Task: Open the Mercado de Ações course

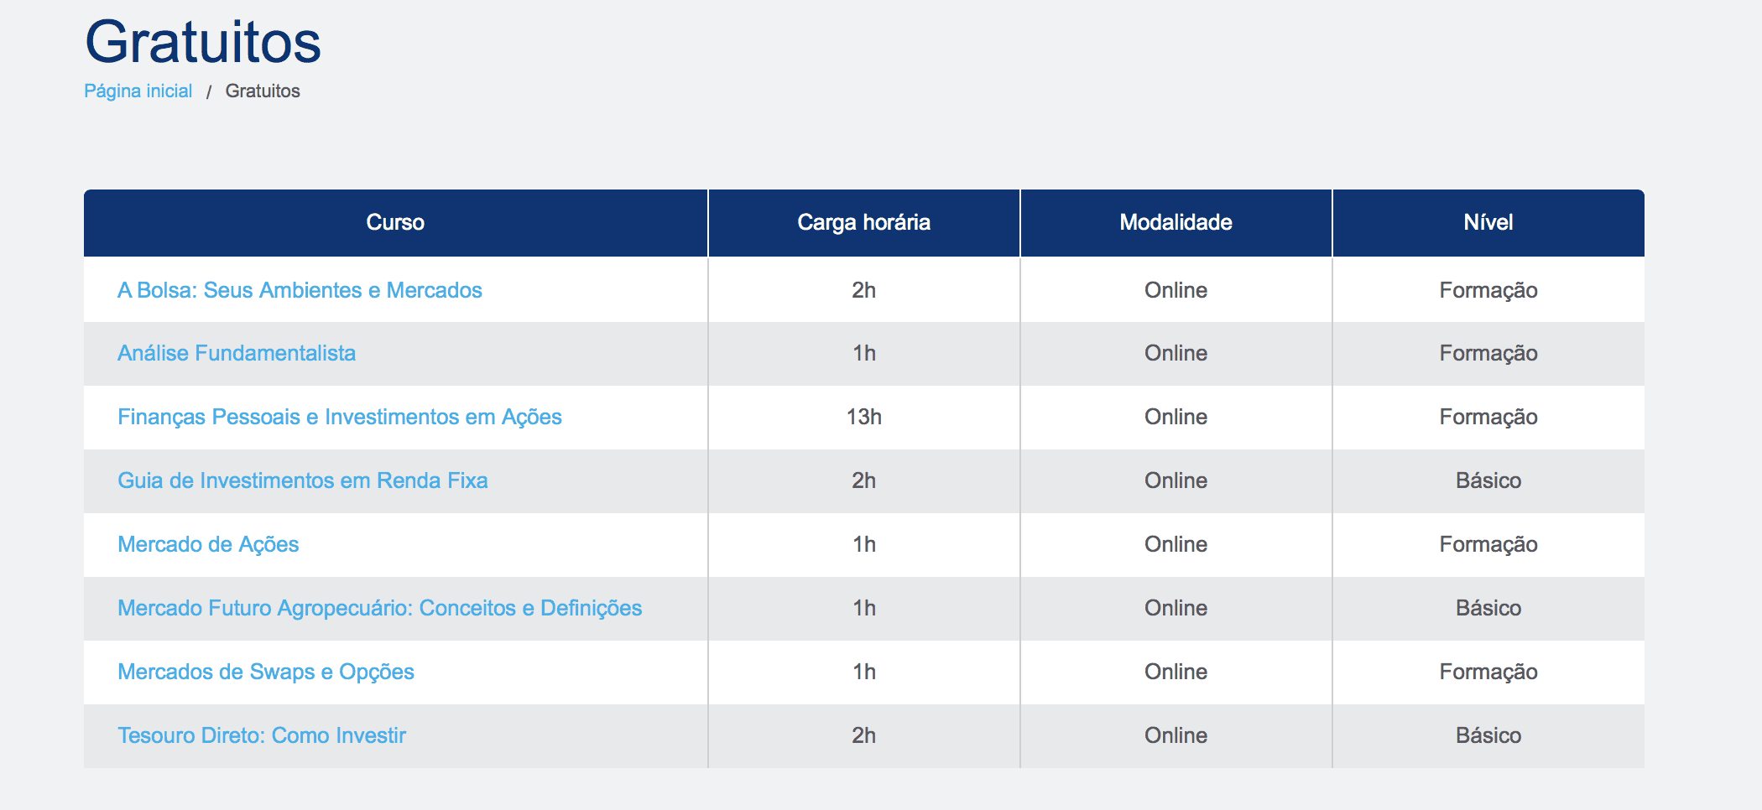Action: pos(208,544)
